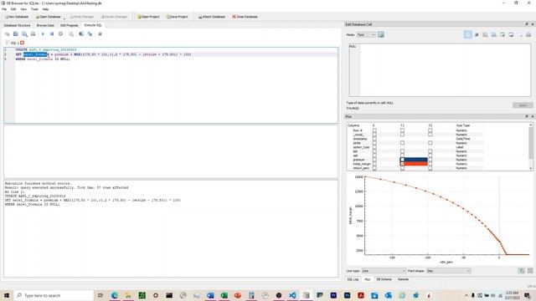This screenshot has height=301, width=536.
Task: Open Excel from the taskbar
Action: [224, 295]
